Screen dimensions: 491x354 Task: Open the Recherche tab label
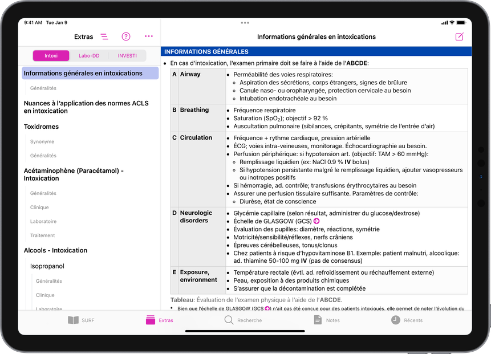pyautogui.click(x=250, y=320)
